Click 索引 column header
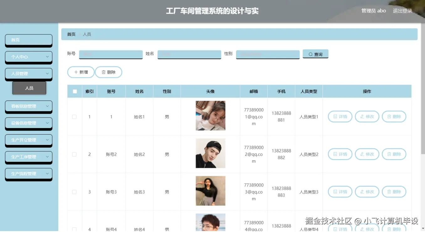Viewport: 425px width, 232px height. click(90, 91)
